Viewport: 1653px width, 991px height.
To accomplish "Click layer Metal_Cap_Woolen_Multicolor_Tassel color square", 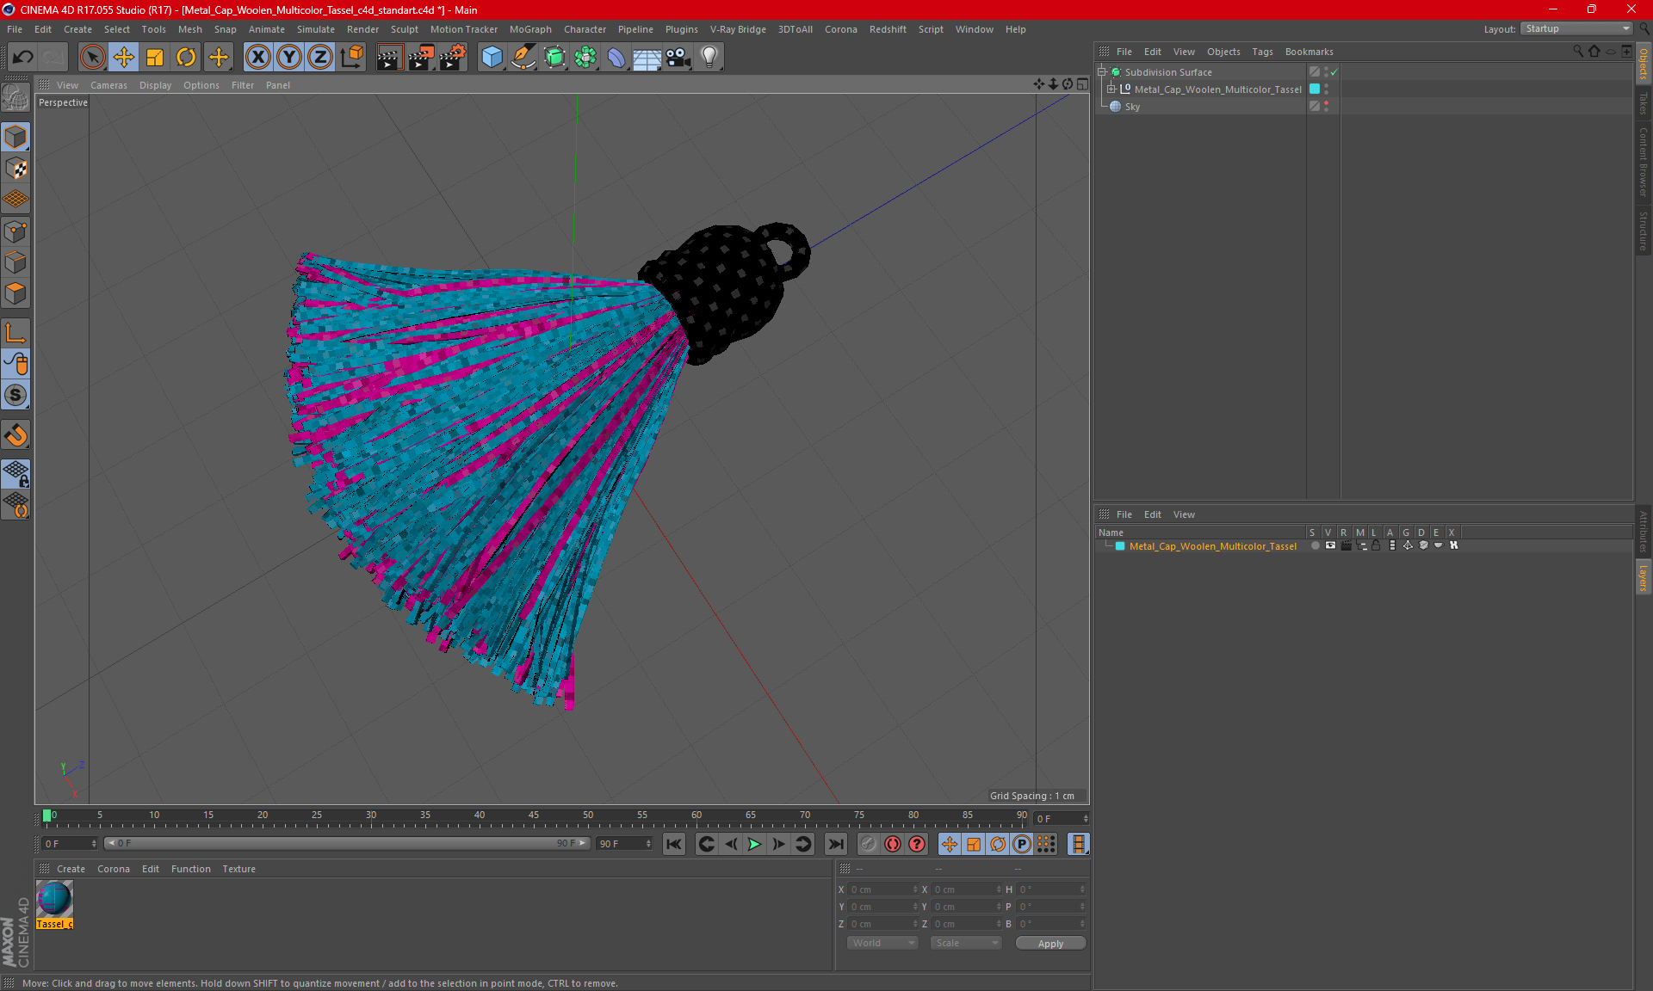I will click(1120, 546).
